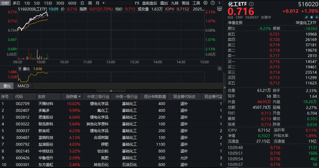Image resolution: width=319 pixels, height=168 pixels.
Task: Click the info circle next to 化工ETF
Action: coord(251,4)
